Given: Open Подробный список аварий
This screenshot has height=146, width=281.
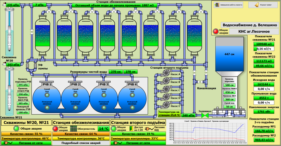Looking at the screenshot, I should [x=81, y=143].
